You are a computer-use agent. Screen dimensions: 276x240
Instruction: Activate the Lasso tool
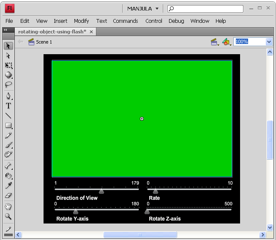point(8,85)
